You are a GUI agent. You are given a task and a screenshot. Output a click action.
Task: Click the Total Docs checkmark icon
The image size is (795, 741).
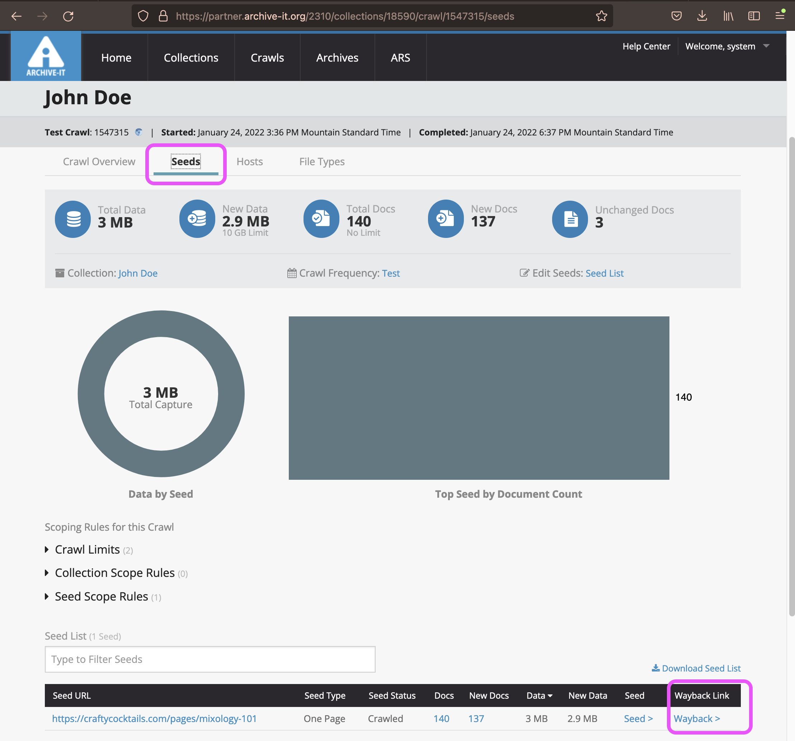(321, 219)
